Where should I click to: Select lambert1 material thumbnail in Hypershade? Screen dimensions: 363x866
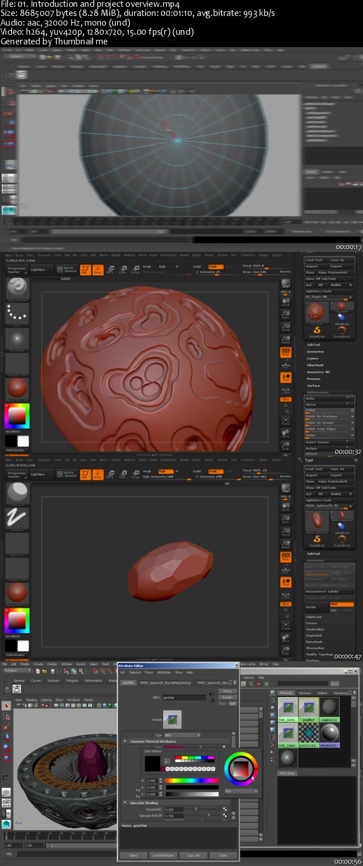[x=329, y=710]
